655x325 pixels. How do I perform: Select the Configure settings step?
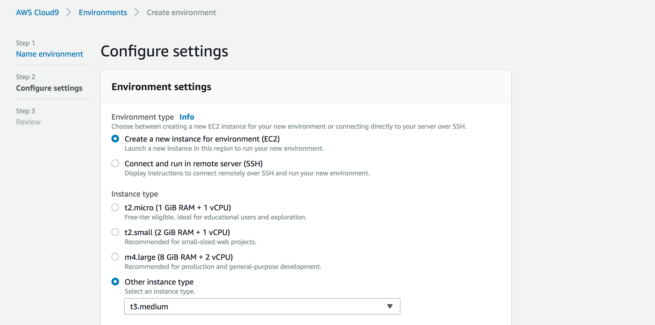click(x=49, y=88)
